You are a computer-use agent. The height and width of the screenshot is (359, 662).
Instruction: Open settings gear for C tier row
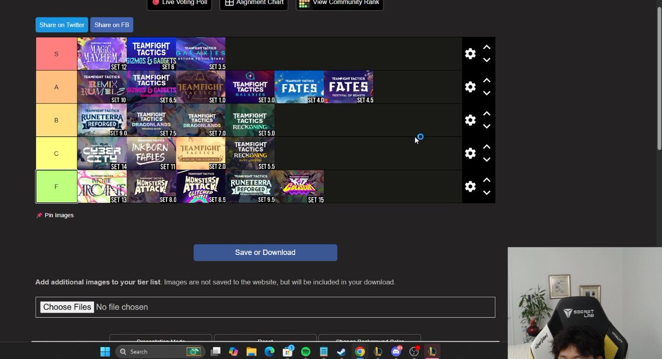(470, 153)
